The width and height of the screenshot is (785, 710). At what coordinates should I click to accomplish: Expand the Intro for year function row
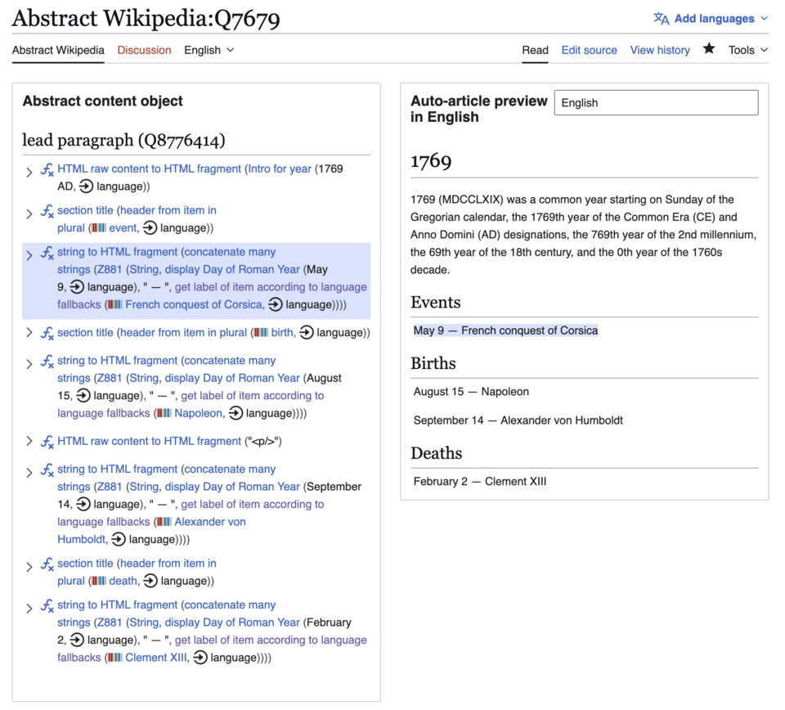click(x=29, y=172)
